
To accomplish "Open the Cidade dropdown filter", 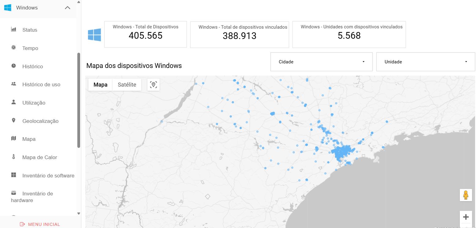I will tap(321, 62).
